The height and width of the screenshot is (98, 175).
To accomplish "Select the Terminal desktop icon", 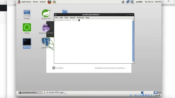I will 27,43.
